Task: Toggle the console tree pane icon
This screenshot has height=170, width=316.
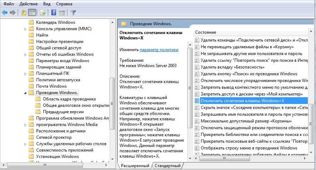Action: (x=32, y=13)
